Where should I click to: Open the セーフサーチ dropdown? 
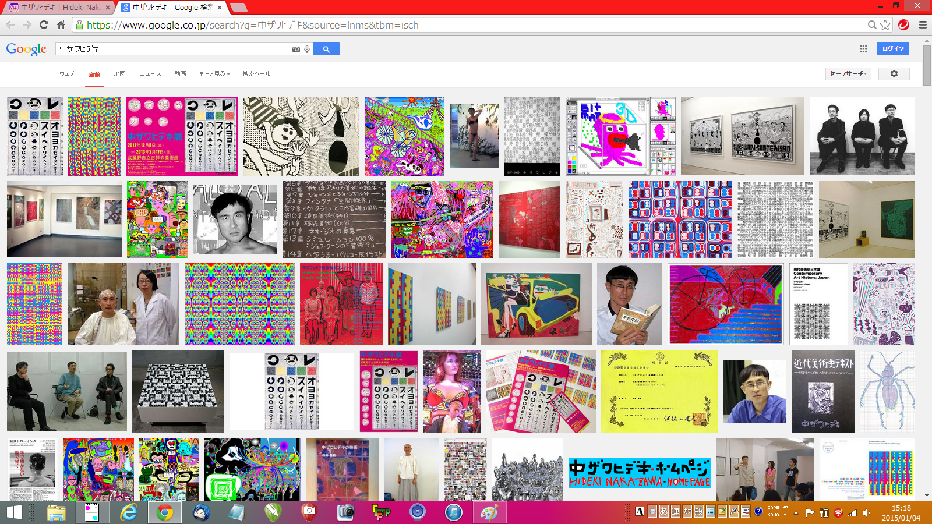pyautogui.click(x=848, y=74)
